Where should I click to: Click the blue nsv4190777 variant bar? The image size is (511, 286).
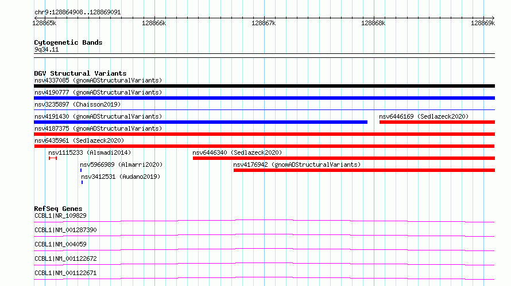point(264,98)
